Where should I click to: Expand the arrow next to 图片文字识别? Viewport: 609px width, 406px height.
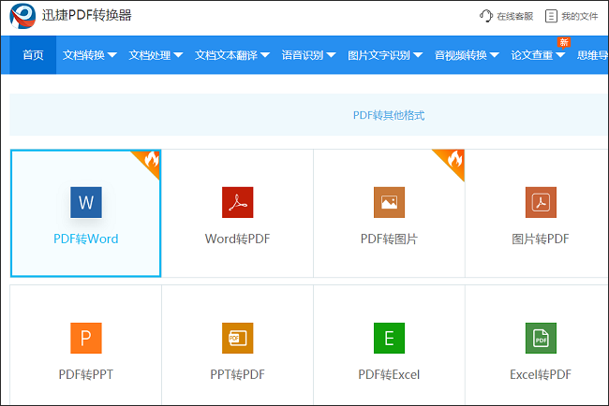(418, 55)
